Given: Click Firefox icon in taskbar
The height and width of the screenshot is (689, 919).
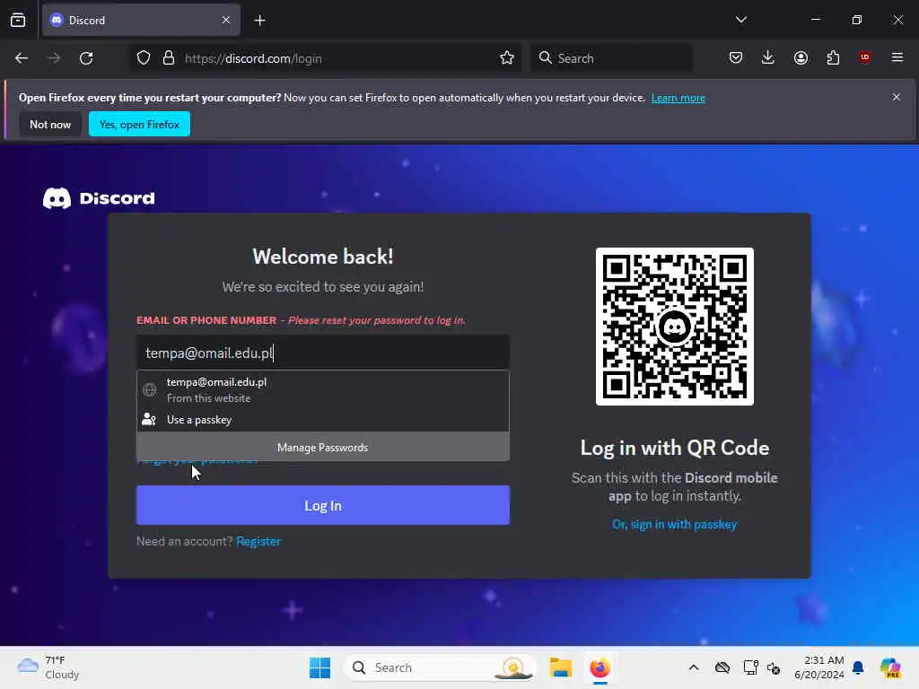Looking at the screenshot, I should click(x=600, y=667).
